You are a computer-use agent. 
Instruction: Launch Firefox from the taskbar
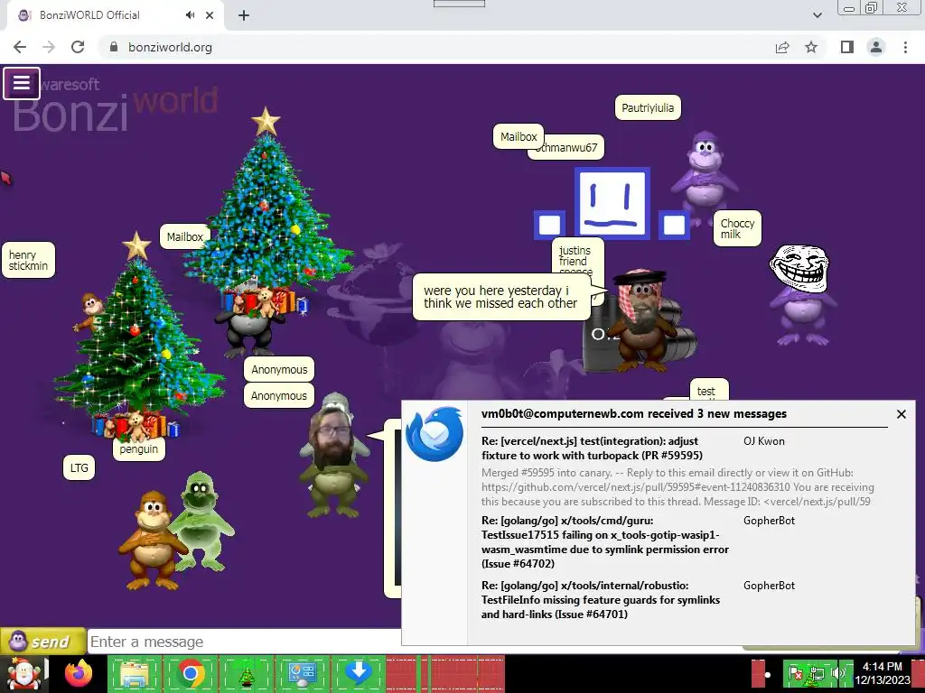pos(79,673)
